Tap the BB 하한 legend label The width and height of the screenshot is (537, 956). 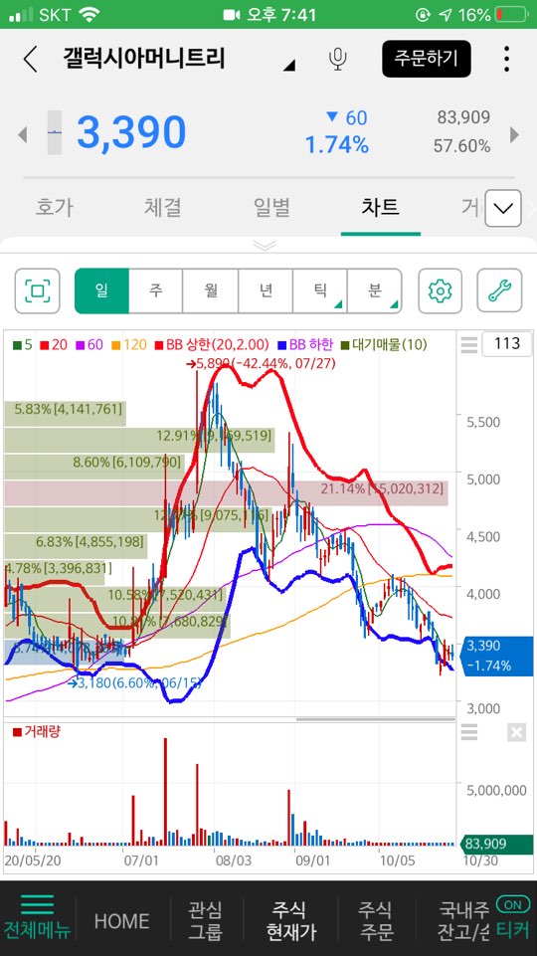(306, 345)
